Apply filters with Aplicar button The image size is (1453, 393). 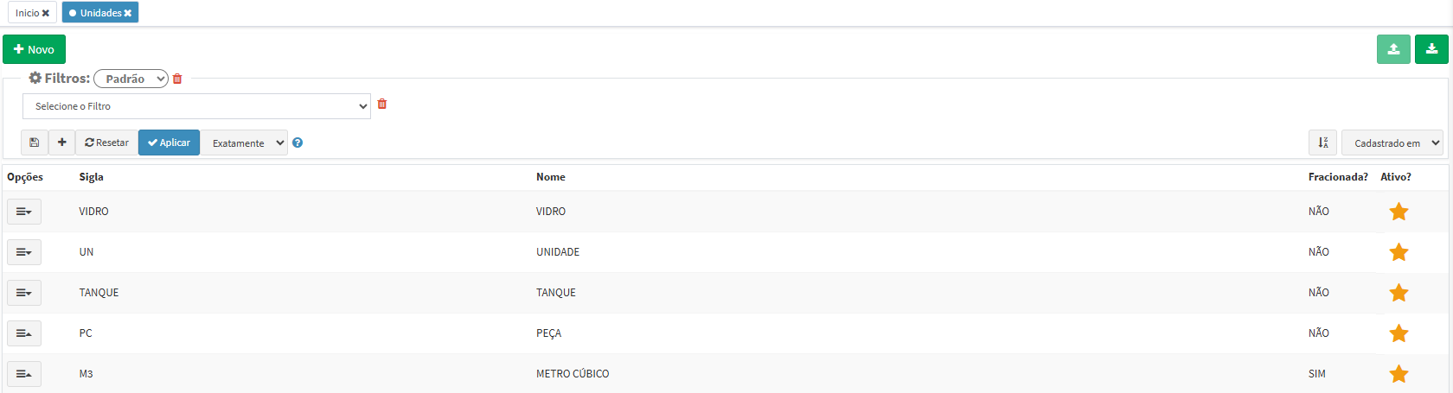[x=169, y=143]
